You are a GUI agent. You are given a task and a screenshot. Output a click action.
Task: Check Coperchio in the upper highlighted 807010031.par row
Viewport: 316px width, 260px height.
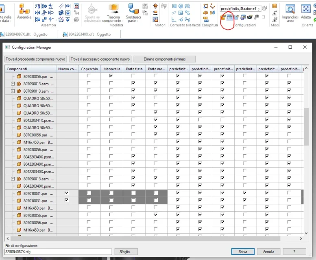pyautogui.click(x=89, y=193)
